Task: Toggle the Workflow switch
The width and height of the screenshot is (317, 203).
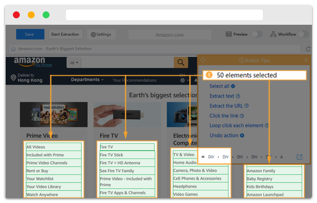Action: tap(303, 34)
